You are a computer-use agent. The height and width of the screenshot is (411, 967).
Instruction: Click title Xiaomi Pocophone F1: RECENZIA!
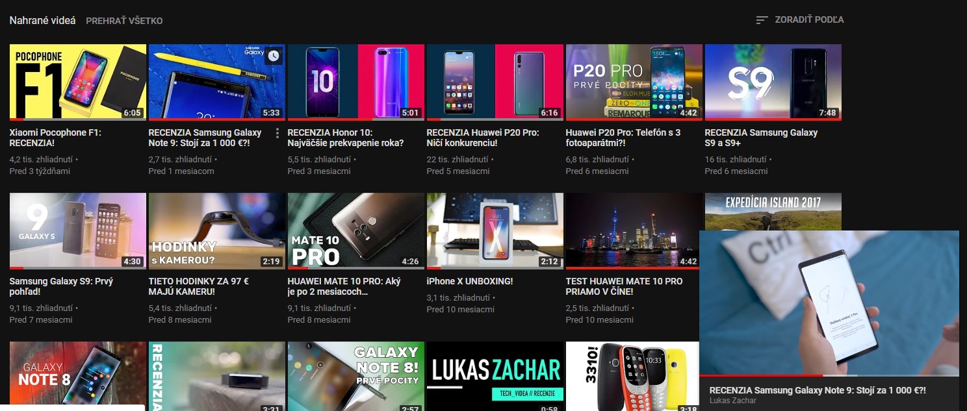tap(55, 138)
